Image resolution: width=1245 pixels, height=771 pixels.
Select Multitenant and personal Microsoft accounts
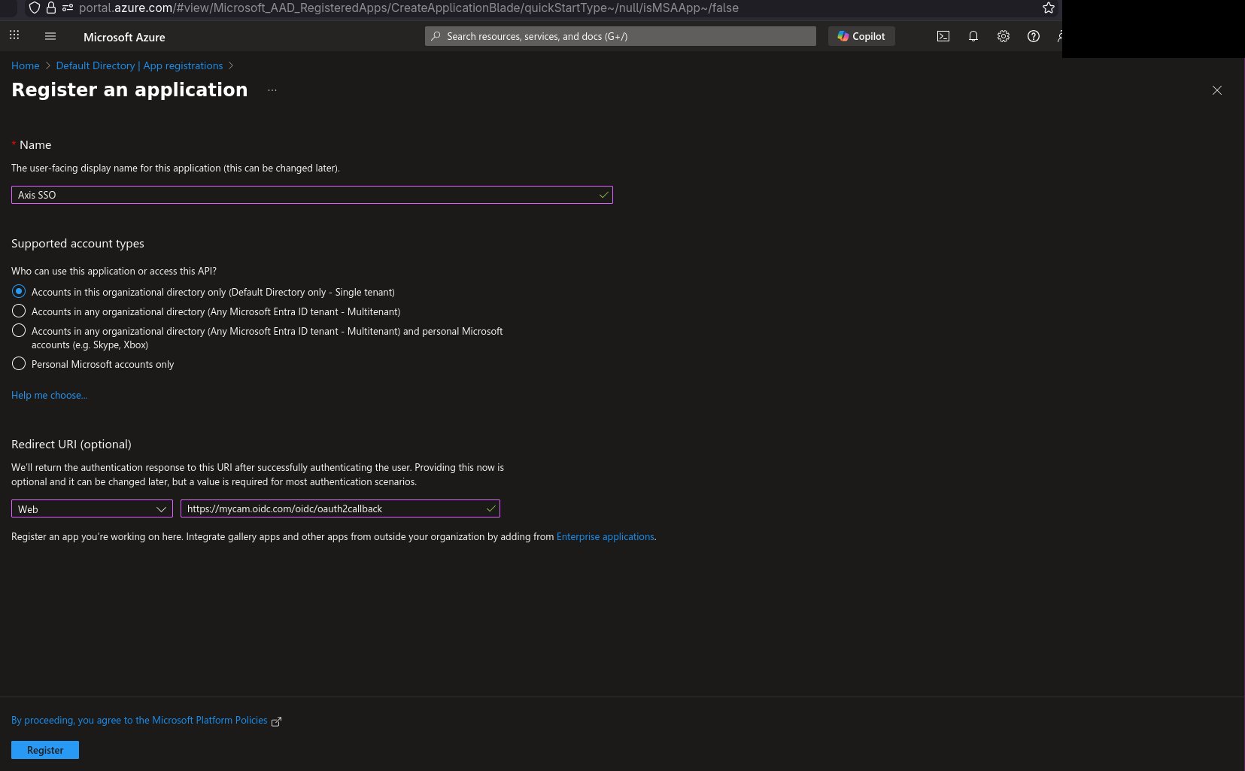pos(19,330)
